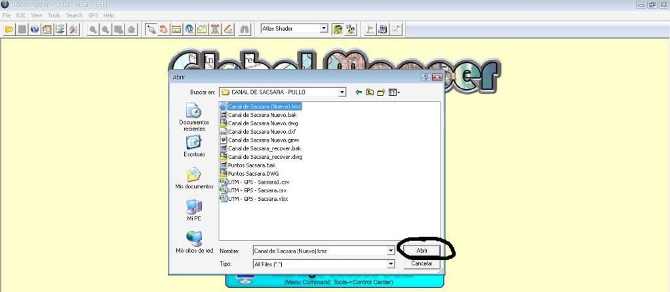Open the Help menu
This screenshot has height=292, width=670.
109,15
